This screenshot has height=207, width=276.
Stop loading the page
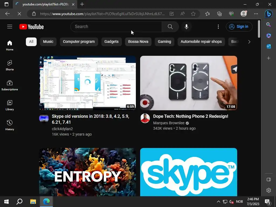pos(19,14)
